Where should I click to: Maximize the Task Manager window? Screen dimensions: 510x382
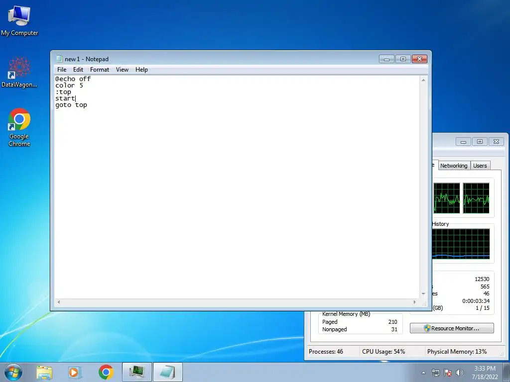click(480, 142)
